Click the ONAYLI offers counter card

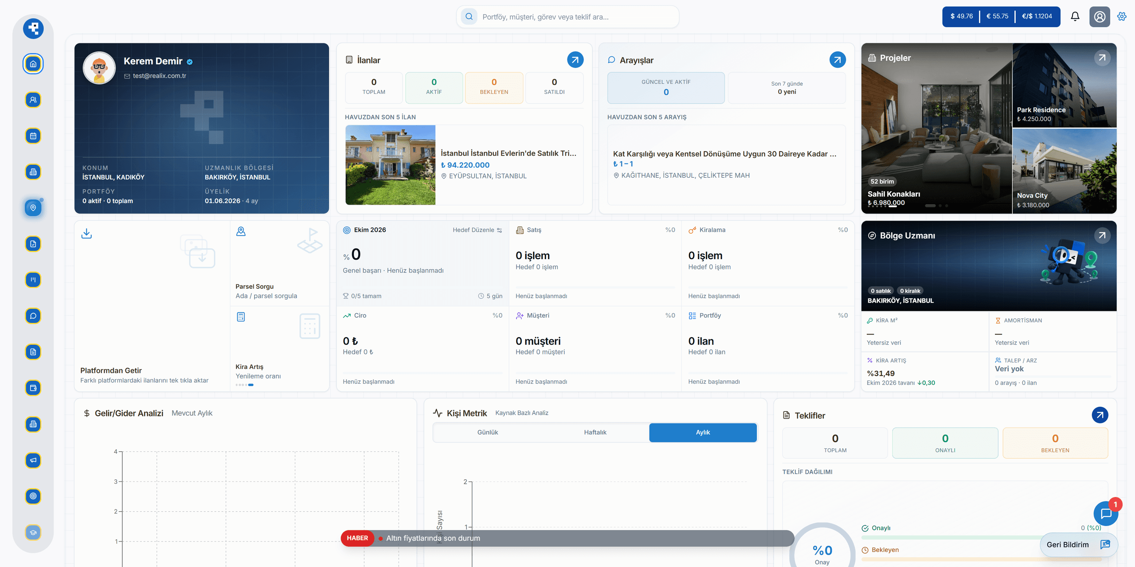tap(945, 443)
